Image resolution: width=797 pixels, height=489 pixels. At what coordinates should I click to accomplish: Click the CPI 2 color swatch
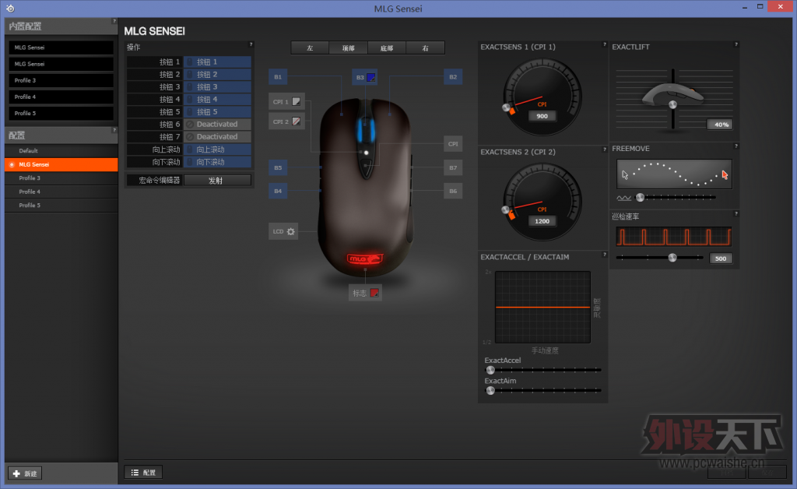(297, 121)
